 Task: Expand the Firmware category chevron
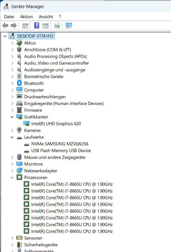click(x=12, y=110)
